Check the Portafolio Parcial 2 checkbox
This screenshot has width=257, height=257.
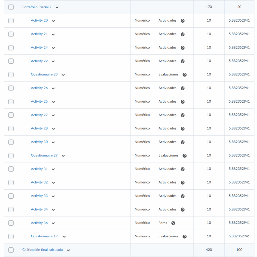click(11, 7)
